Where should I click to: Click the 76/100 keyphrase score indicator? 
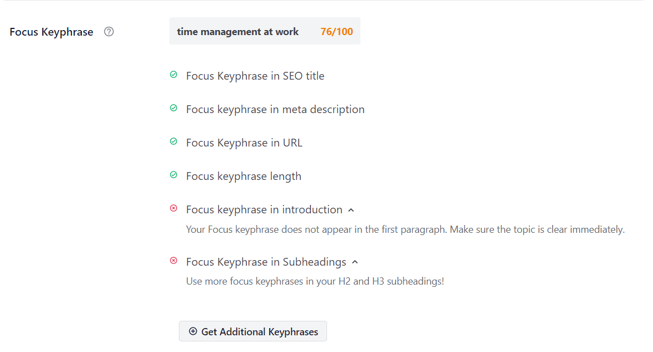click(337, 31)
